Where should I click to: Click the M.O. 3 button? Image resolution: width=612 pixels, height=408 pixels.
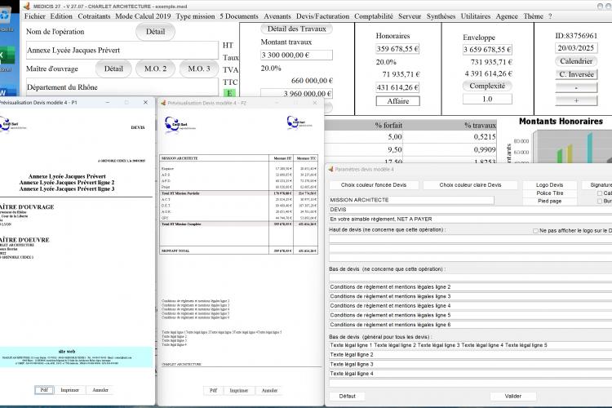pos(199,69)
